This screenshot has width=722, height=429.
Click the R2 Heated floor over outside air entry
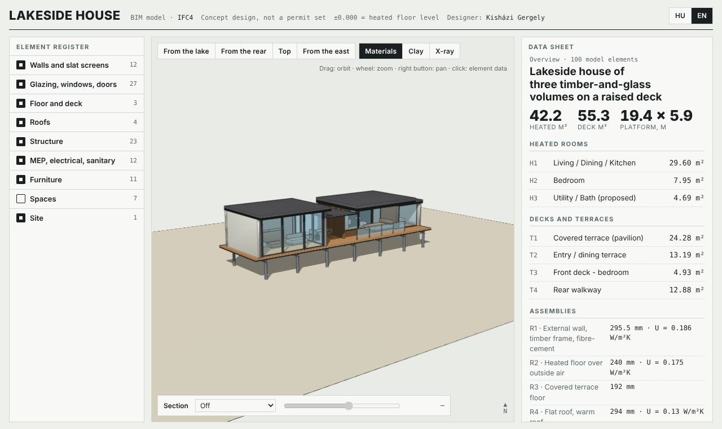(x=617, y=367)
